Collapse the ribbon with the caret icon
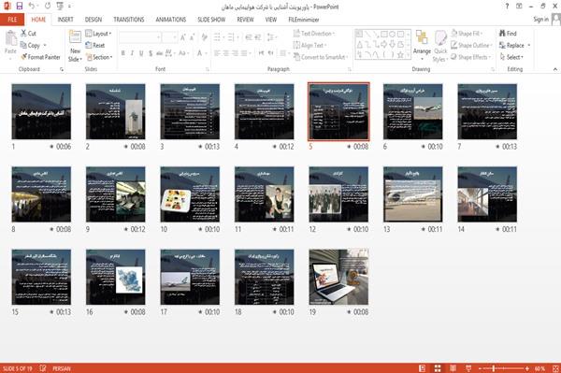Image resolution: width=561 pixels, height=373 pixels. click(x=555, y=69)
